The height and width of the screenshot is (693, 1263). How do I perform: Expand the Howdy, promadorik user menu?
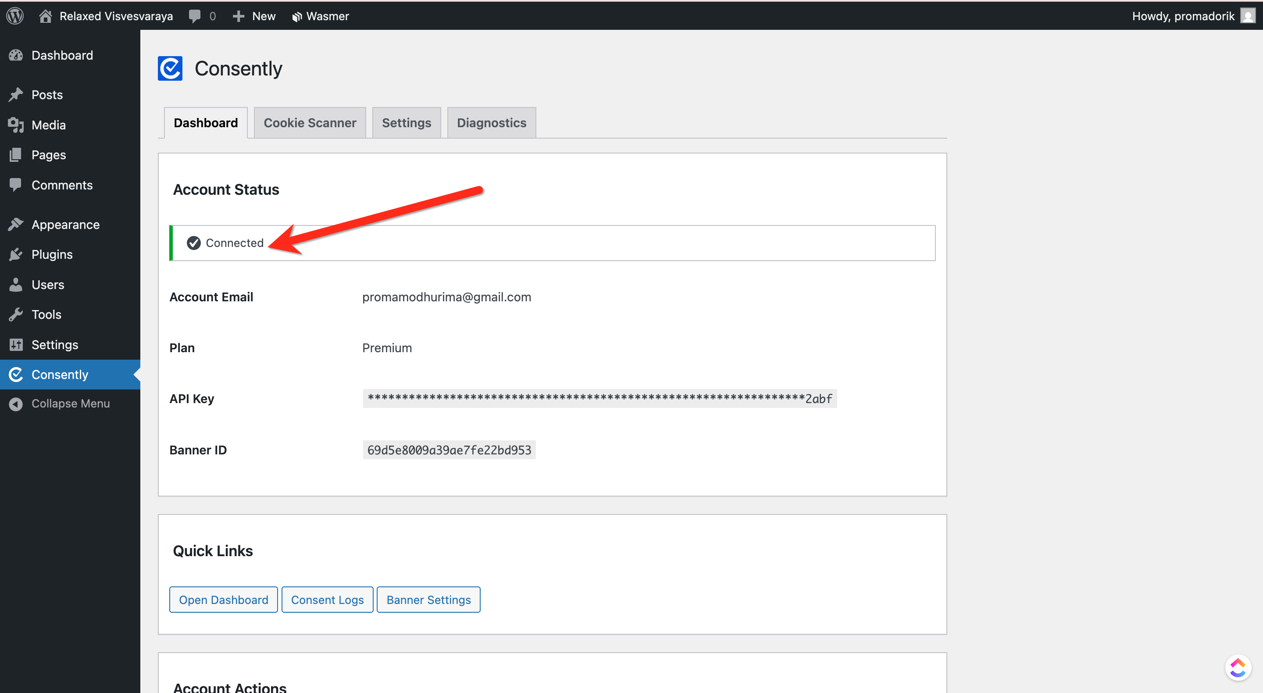[1183, 16]
